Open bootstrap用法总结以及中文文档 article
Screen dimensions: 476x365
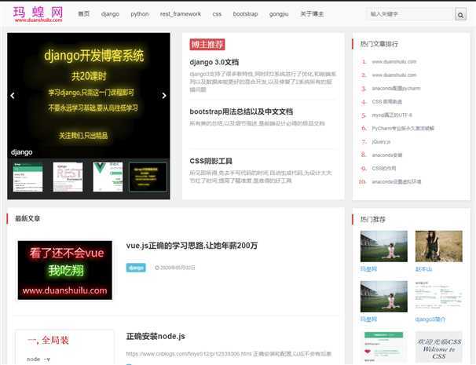click(240, 111)
